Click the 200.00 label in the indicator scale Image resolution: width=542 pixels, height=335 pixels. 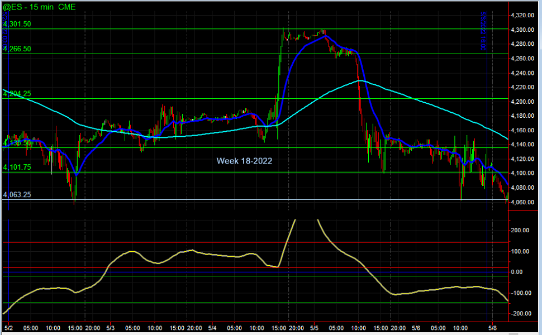tap(520, 229)
